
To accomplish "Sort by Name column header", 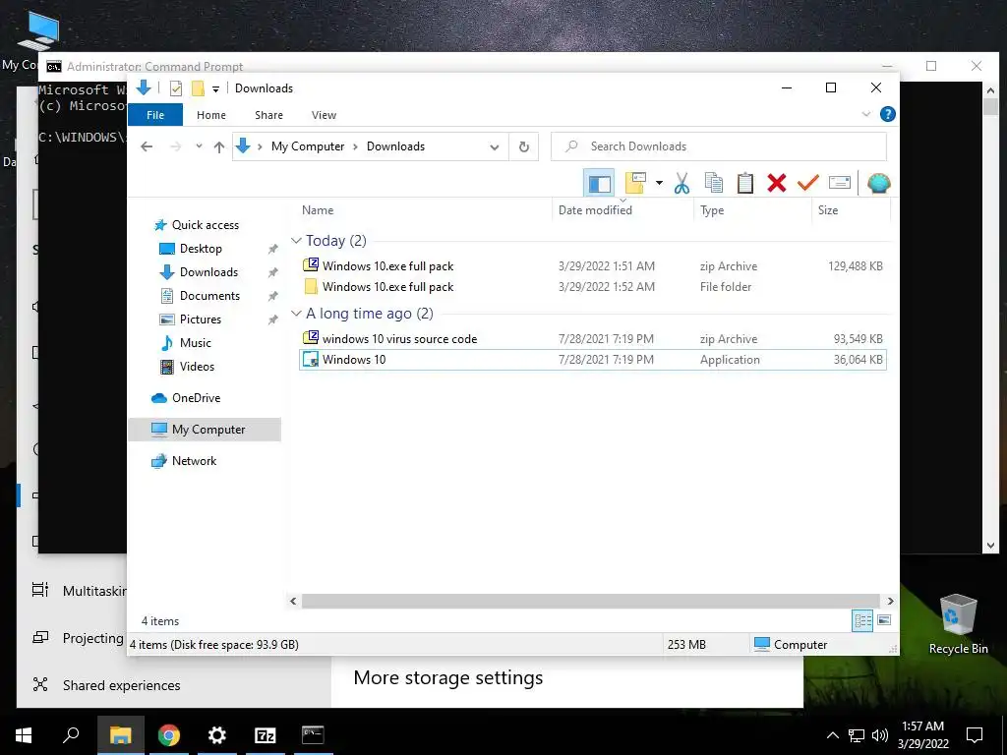I will coord(424,210).
